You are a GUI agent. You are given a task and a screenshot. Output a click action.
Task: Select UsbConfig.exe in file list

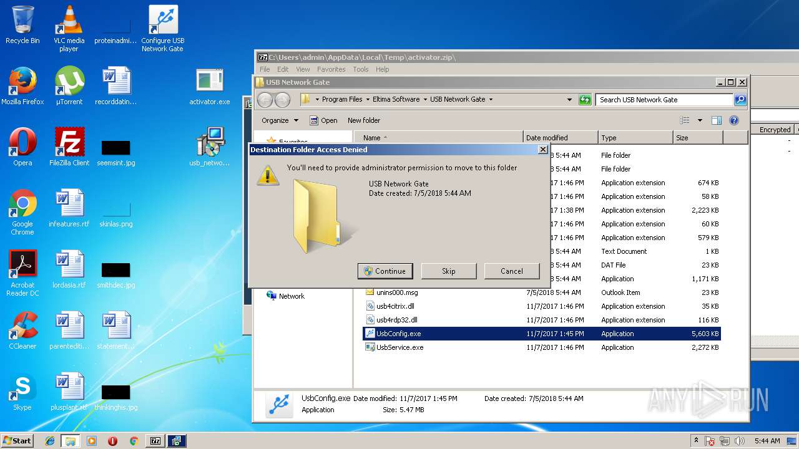pyautogui.click(x=542, y=334)
